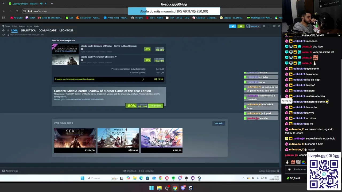Open the Início – Netflix bookmark
The height and width of the screenshot is (192, 342).
point(154,18)
